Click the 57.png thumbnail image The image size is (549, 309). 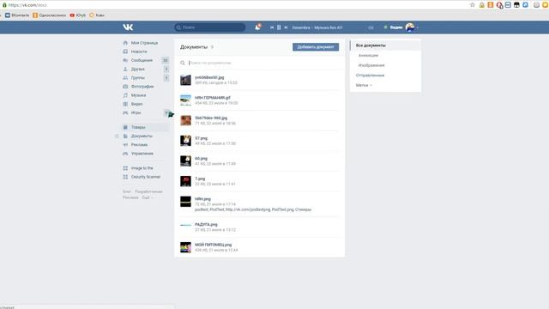(x=185, y=141)
